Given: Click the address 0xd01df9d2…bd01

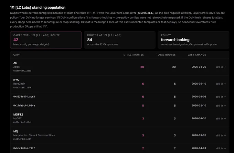Looking at the screenshot, I should point(22,139).
